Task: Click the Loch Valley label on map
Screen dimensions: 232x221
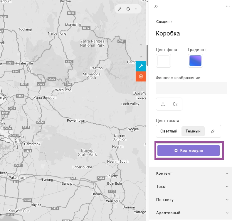Action: coord(130,104)
